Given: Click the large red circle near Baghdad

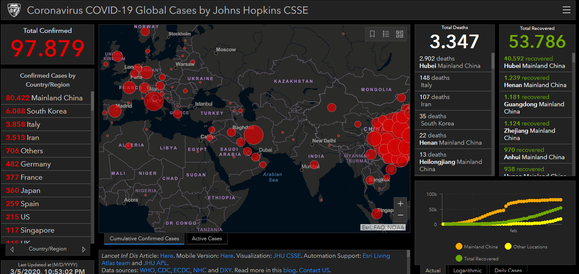Looking at the screenshot, I should (254, 134).
